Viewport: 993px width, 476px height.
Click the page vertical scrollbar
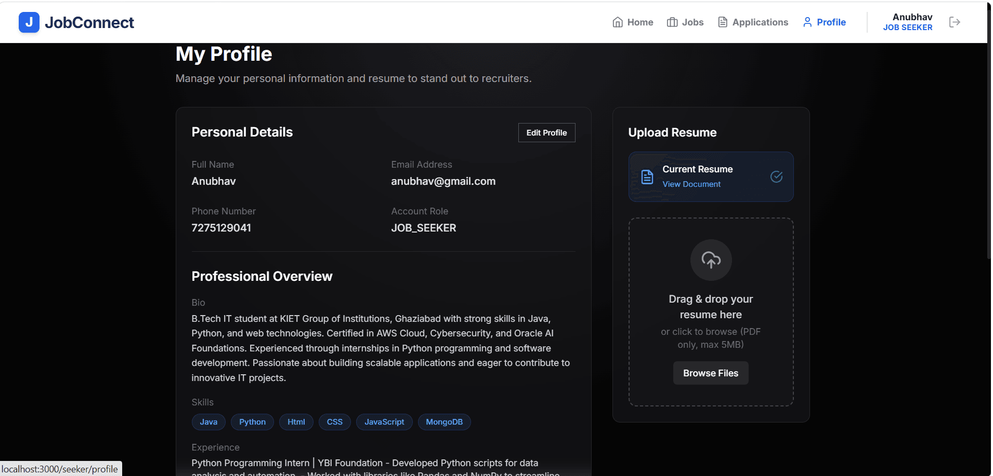[x=989, y=130]
